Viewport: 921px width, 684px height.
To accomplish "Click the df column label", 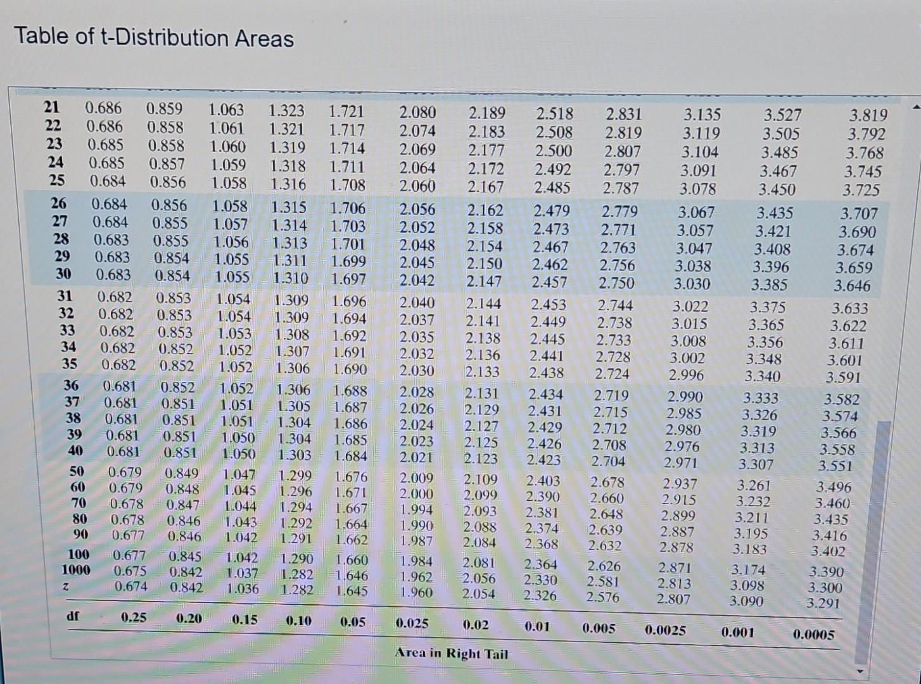I will click(73, 617).
